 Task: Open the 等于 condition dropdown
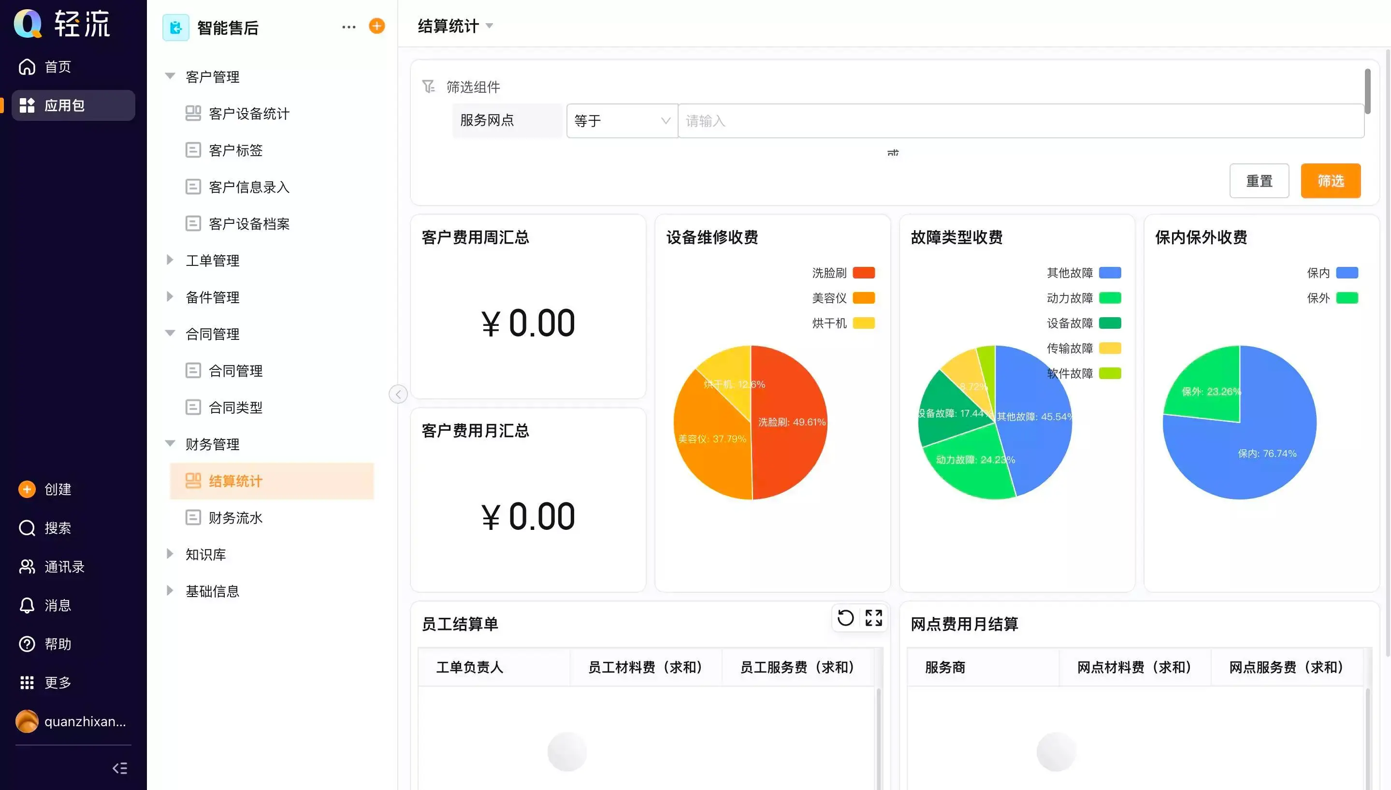tap(622, 120)
